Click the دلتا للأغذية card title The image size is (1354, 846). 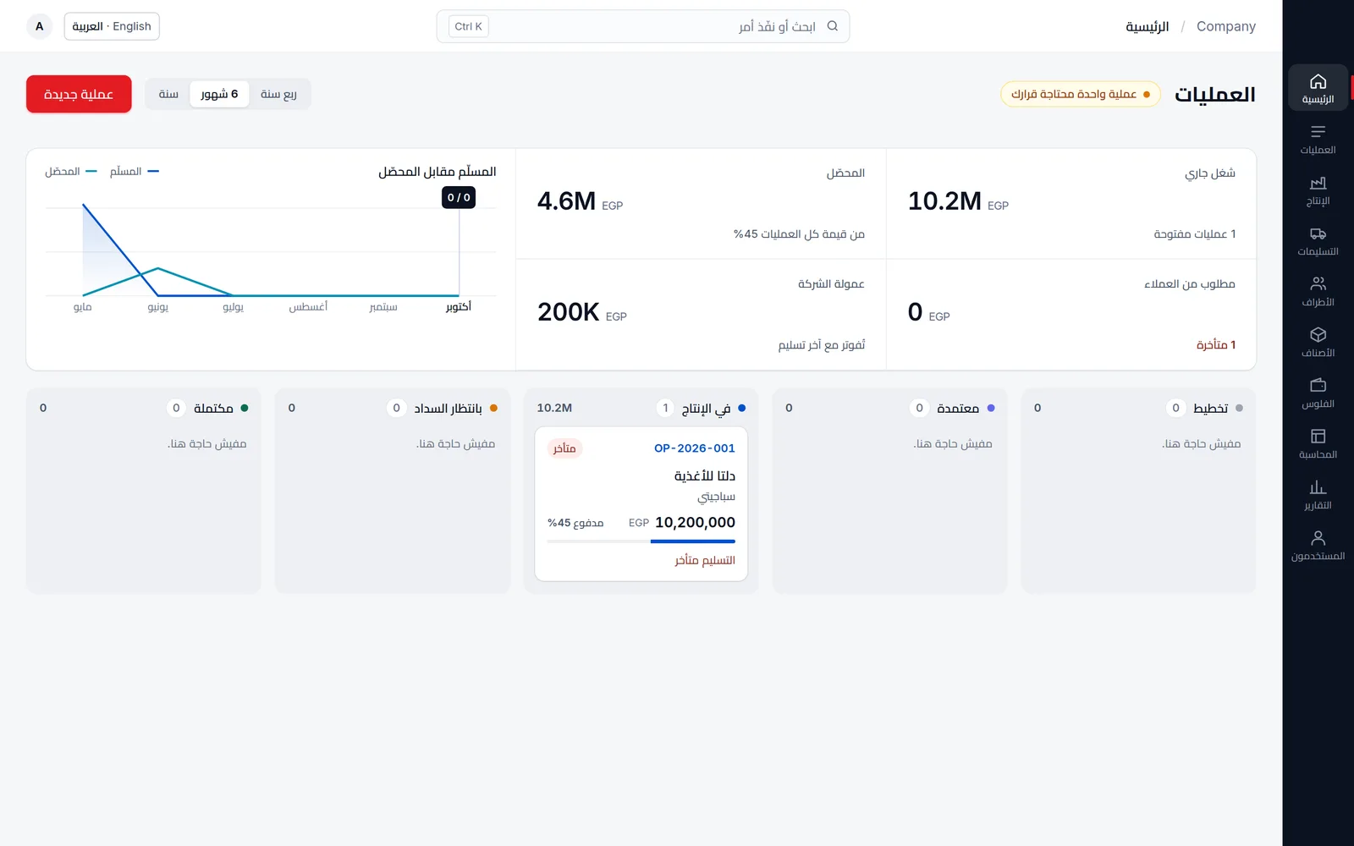(x=704, y=476)
